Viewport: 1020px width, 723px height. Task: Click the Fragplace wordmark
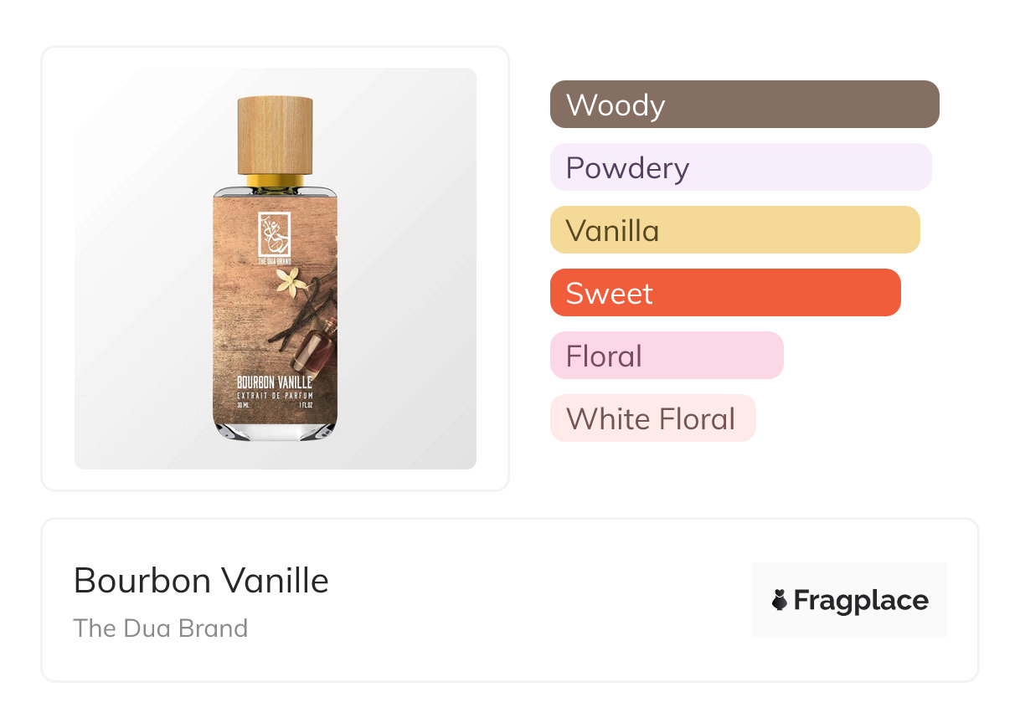point(861,600)
